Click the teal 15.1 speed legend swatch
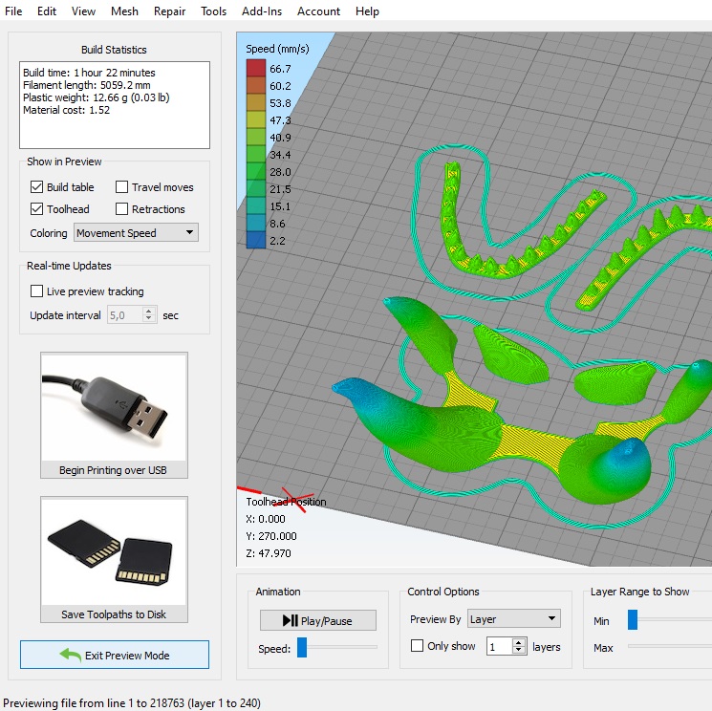 click(x=256, y=206)
